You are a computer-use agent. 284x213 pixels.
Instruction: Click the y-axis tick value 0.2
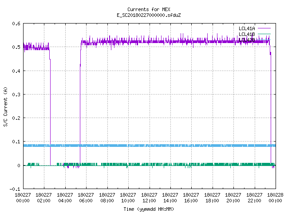pos(16,118)
